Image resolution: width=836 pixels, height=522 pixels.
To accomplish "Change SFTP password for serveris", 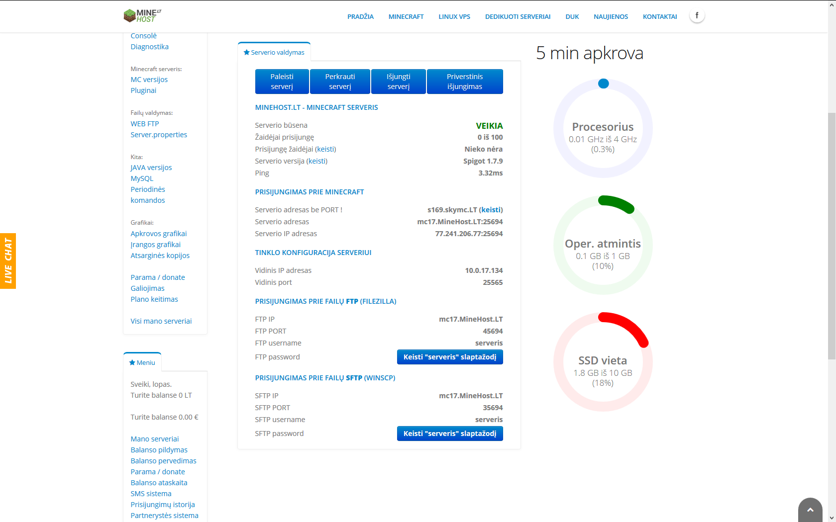I will click(x=450, y=434).
